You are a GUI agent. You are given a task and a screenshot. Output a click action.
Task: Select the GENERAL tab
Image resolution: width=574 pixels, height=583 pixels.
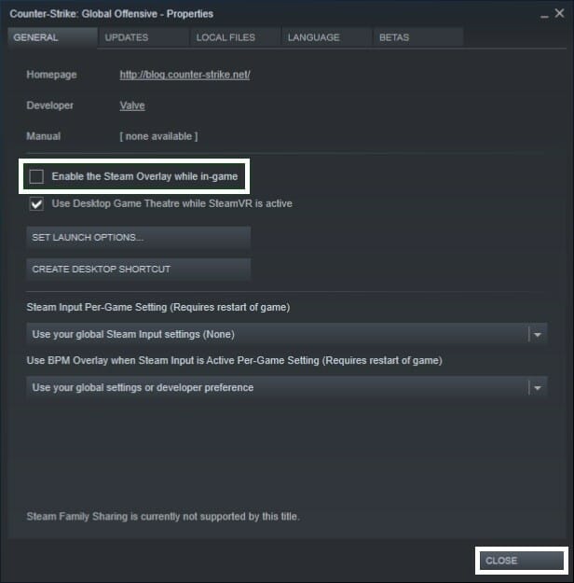[x=52, y=37]
